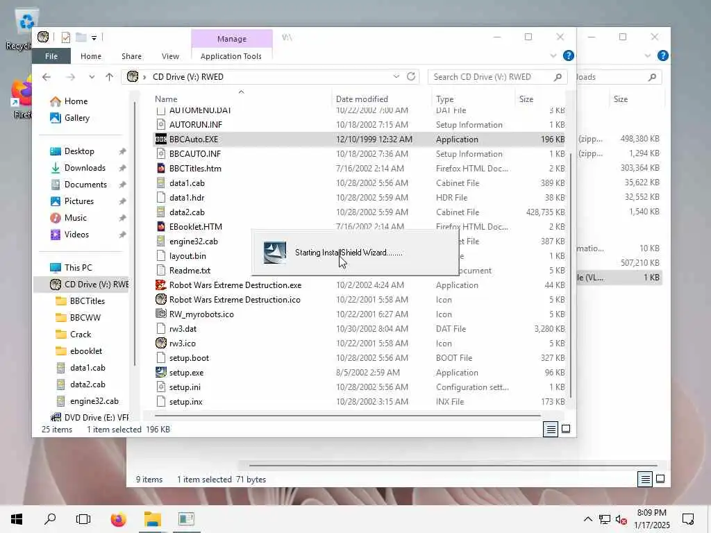Click the file list vertical scrollbar
This screenshot has width=711, height=533.
pos(571,275)
